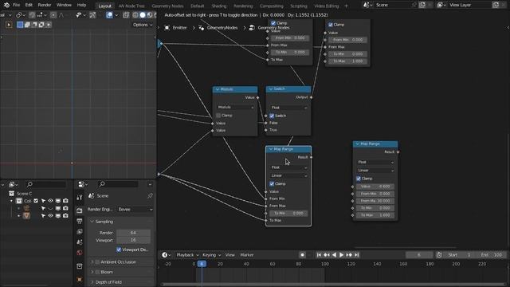Toggle Collection render camera icon in outliner
Screen dimensions: 510x287
pos(65,201)
